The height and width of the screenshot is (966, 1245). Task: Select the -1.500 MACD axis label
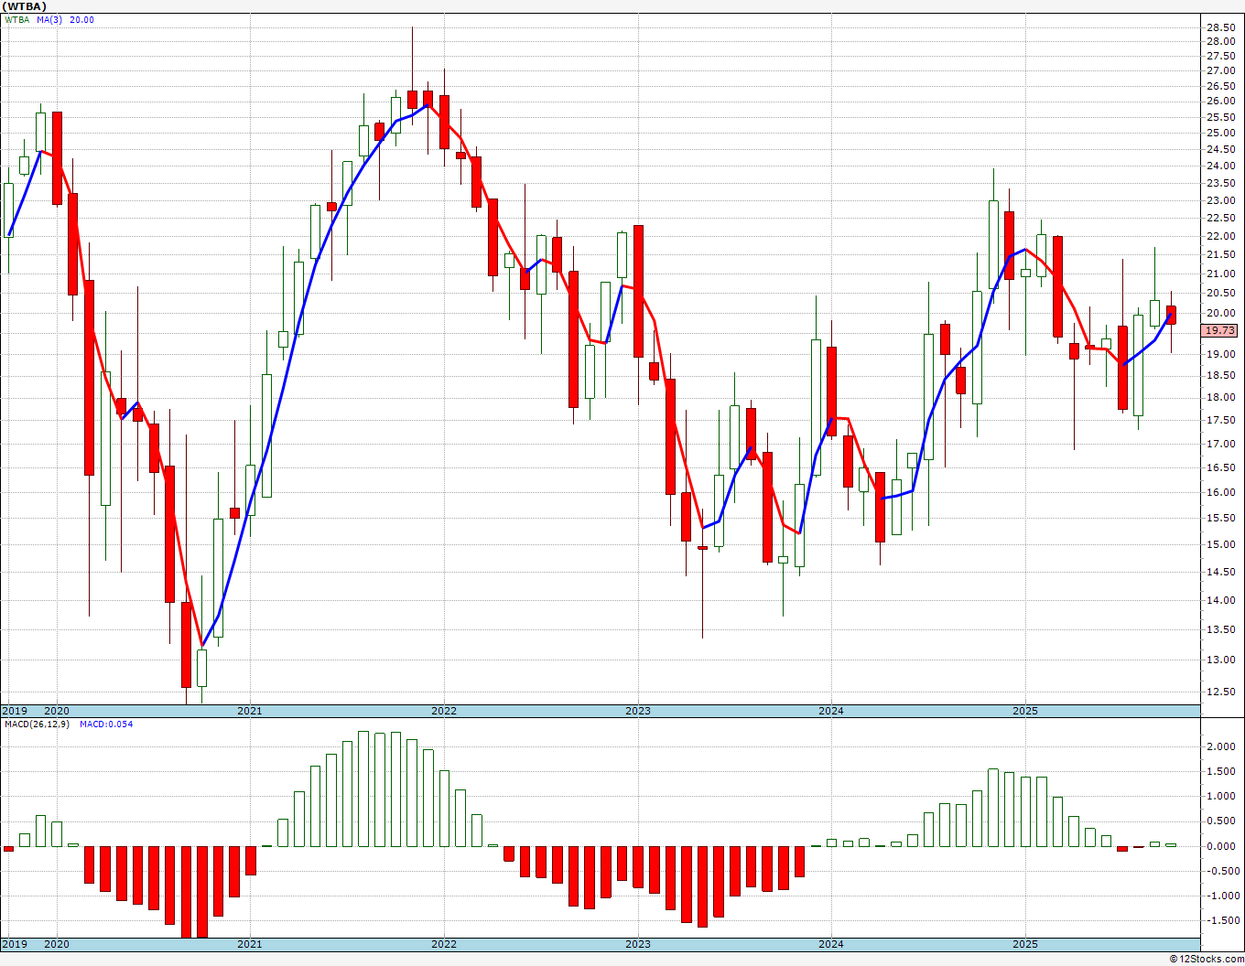point(1221,921)
